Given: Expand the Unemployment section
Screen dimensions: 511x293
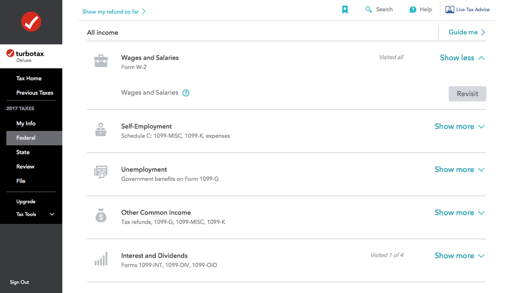Looking at the screenshot, I should (x=459, y=169).
